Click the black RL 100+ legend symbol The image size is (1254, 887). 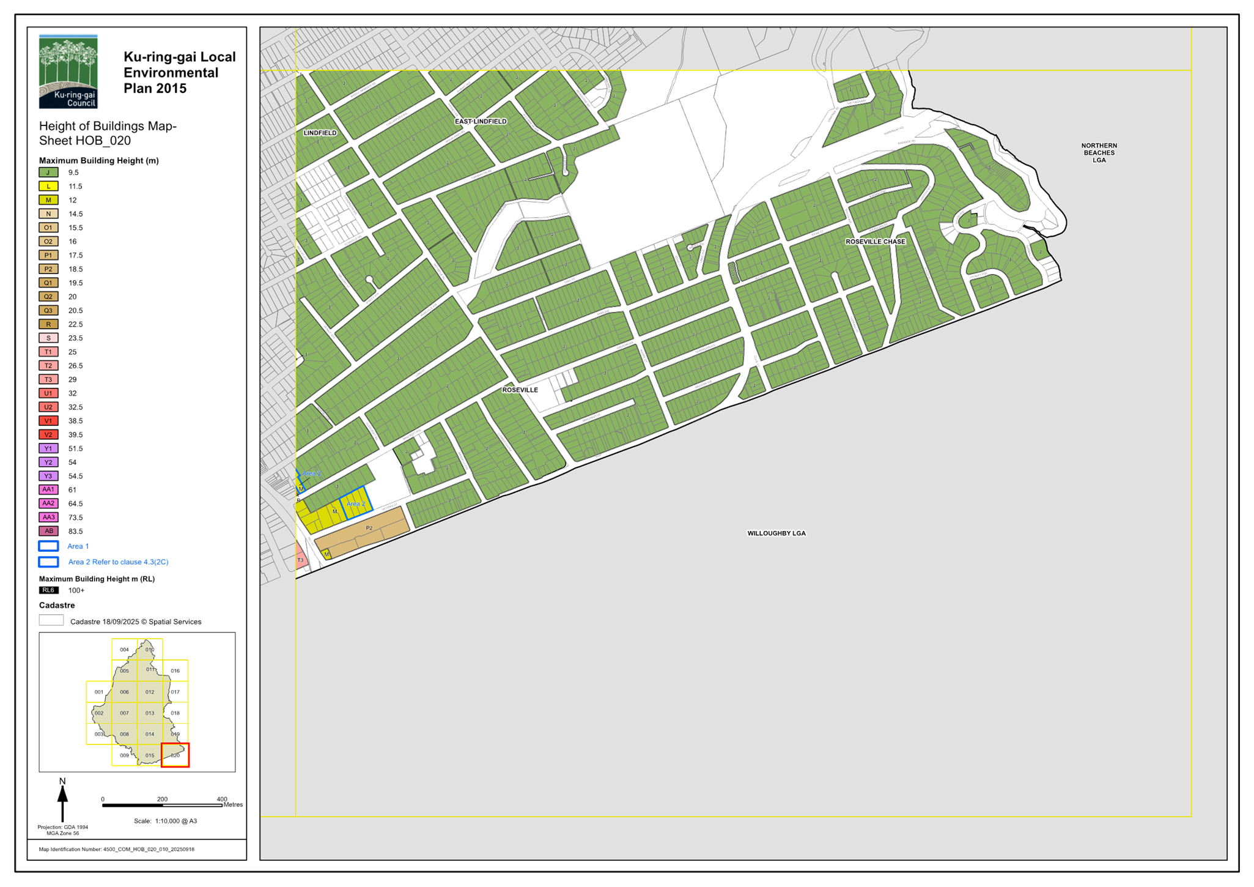coord(48,590)
